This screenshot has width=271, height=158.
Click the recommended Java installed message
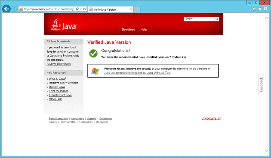pyautogui.click(x=144, y=57)
